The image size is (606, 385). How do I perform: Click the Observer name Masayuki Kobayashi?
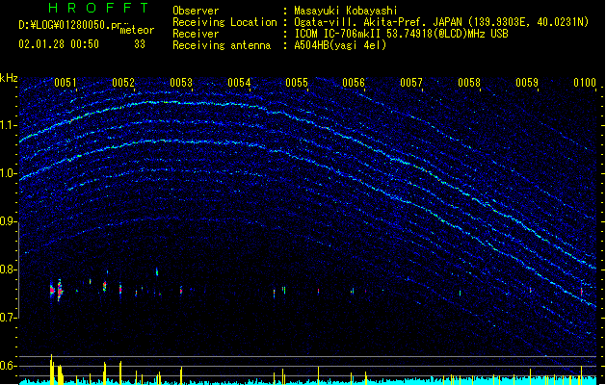coord(346,11)
